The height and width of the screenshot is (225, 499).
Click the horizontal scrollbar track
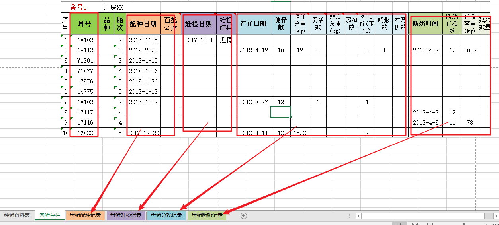422,216
